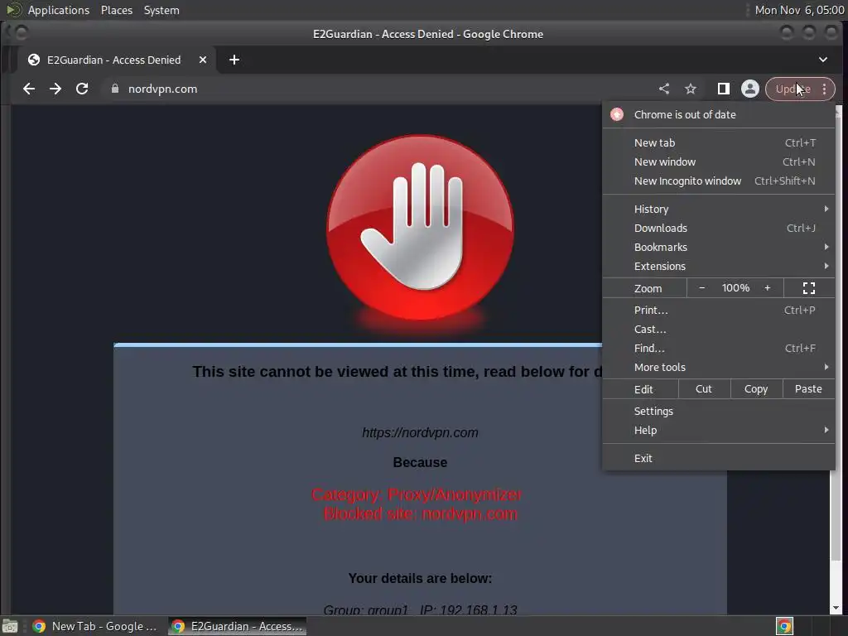Click the Category: Proxy/Anonymizer text
The image size is (848, 636).
tap(417, 494)
